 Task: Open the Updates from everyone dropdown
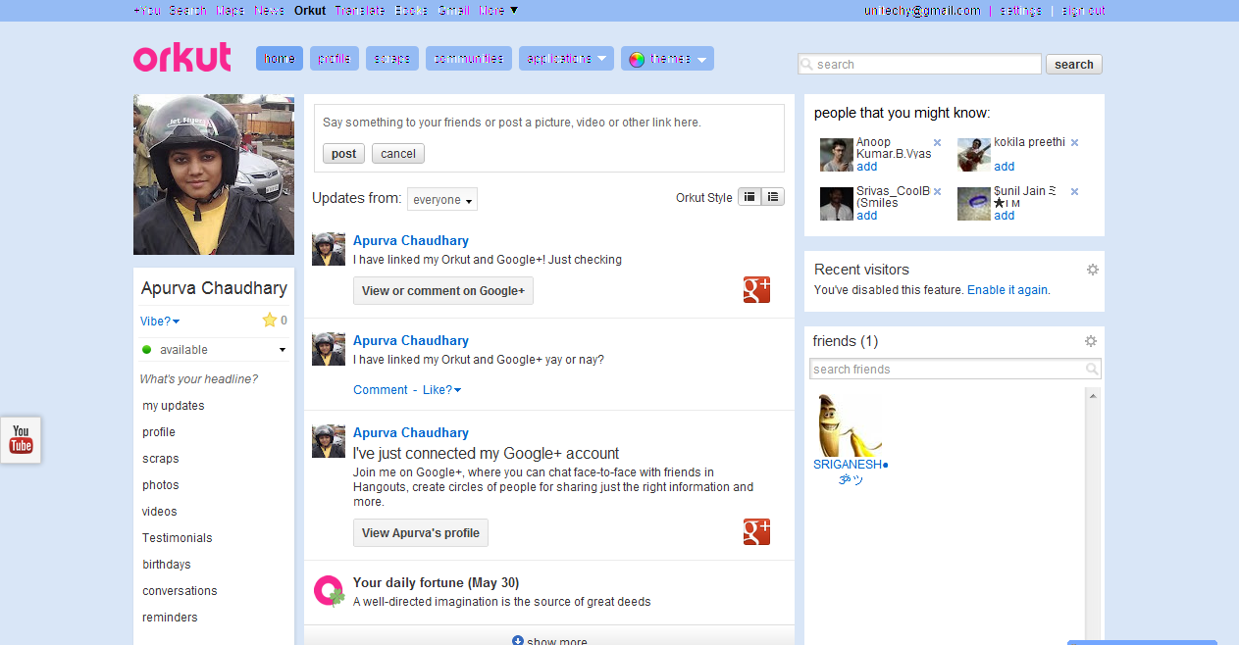tap(441, 198)
